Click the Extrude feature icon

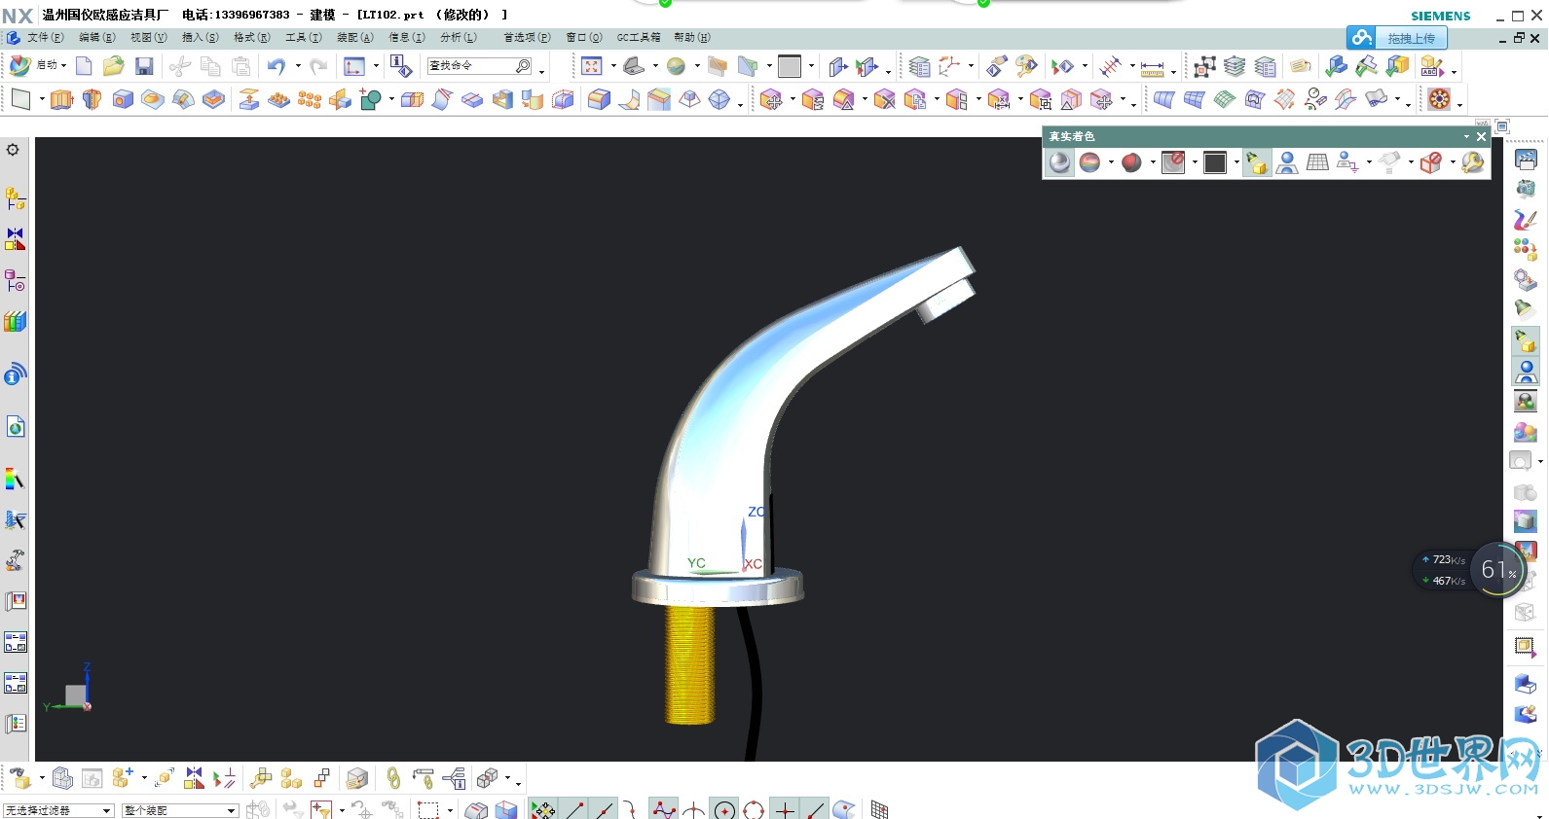pos(61,99)
